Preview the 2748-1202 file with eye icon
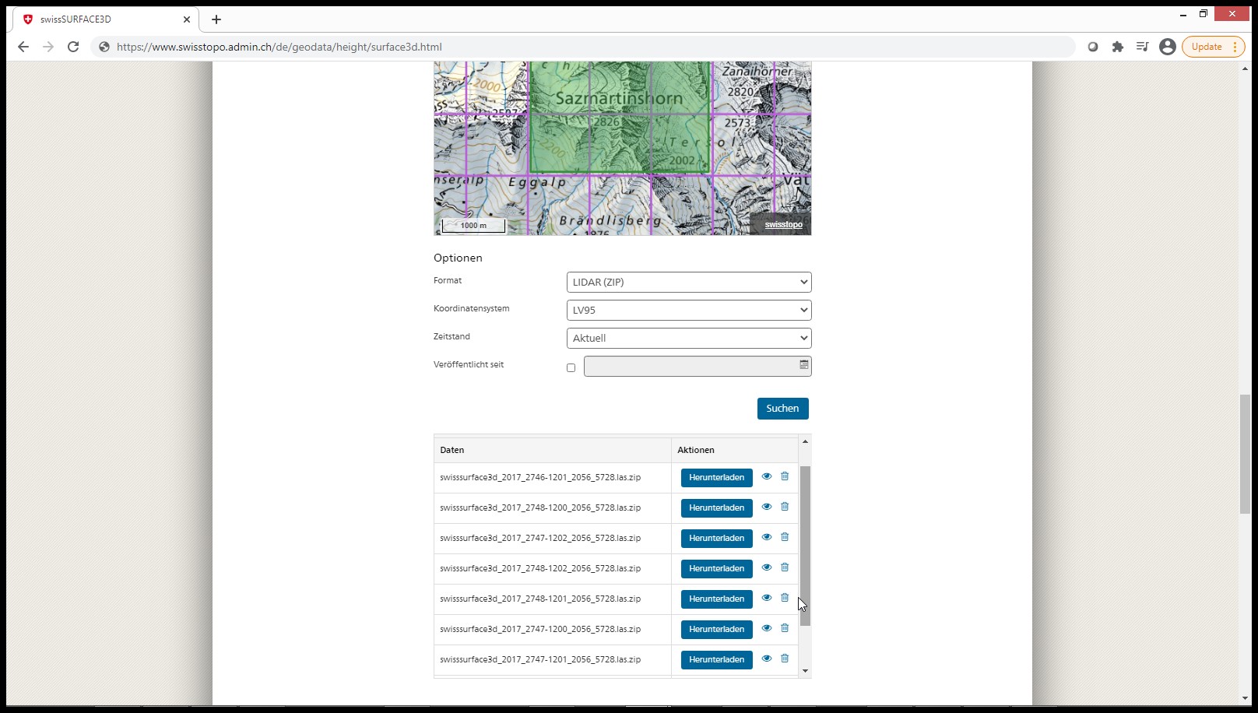This screenshot has height=713, width=1258. pos(767,567)
